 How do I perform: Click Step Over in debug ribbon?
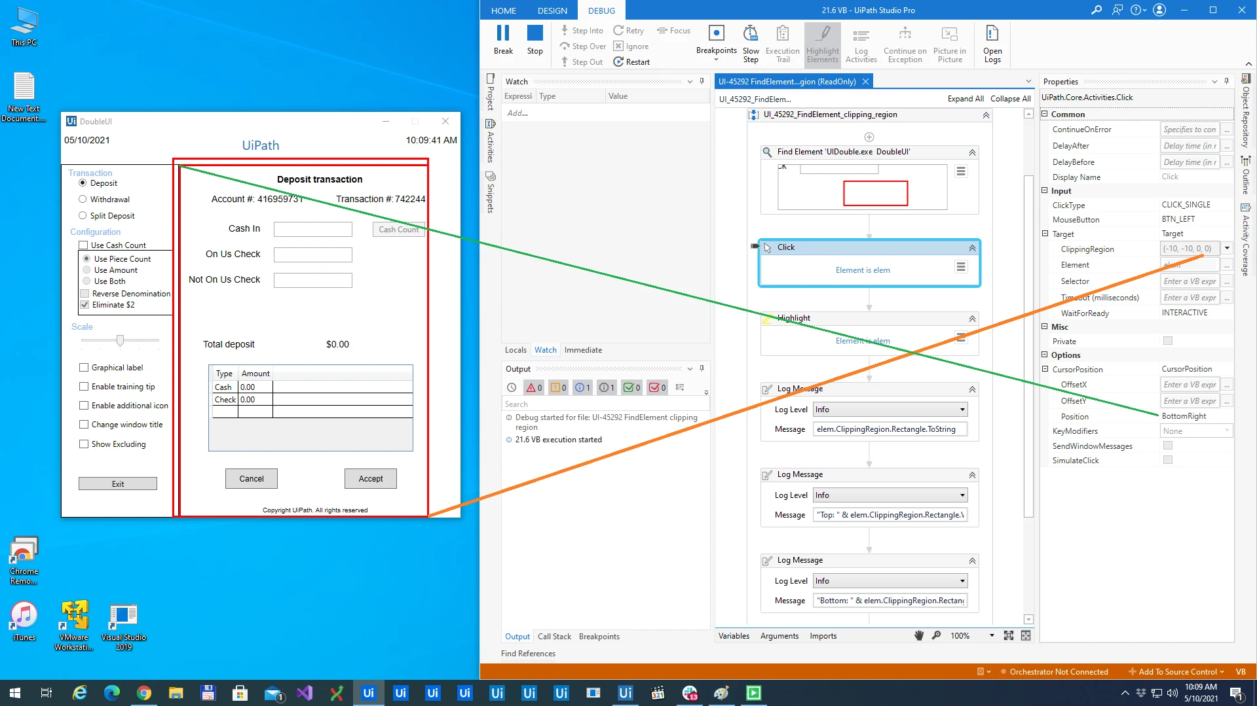click(583, 46)
